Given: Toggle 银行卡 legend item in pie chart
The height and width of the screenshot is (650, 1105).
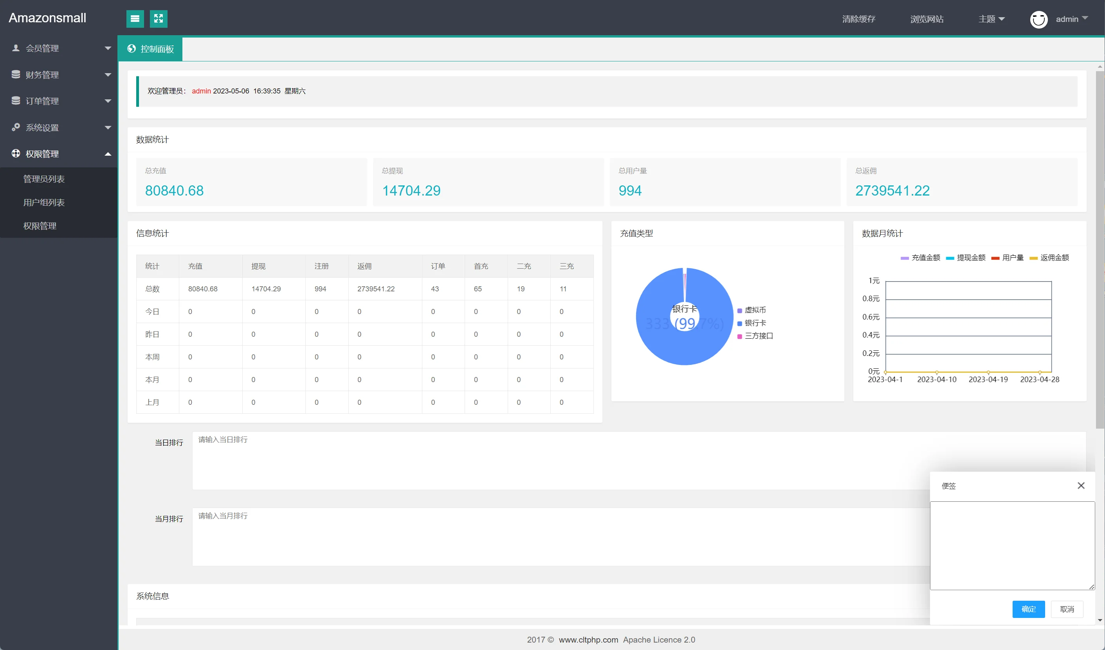Looking at the screenshot, I should click(752, 323).
